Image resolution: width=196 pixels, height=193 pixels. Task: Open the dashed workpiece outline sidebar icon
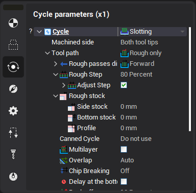(x=13, y=44)
